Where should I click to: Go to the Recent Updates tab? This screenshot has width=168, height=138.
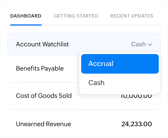tap(132, 16)
